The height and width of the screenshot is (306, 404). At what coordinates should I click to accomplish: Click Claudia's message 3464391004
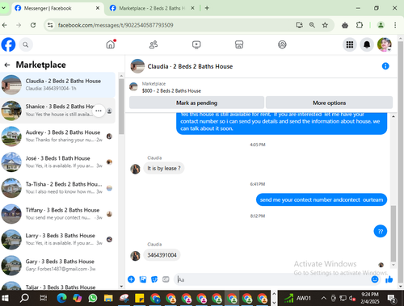pyautogui.click(x=162, y=255)
